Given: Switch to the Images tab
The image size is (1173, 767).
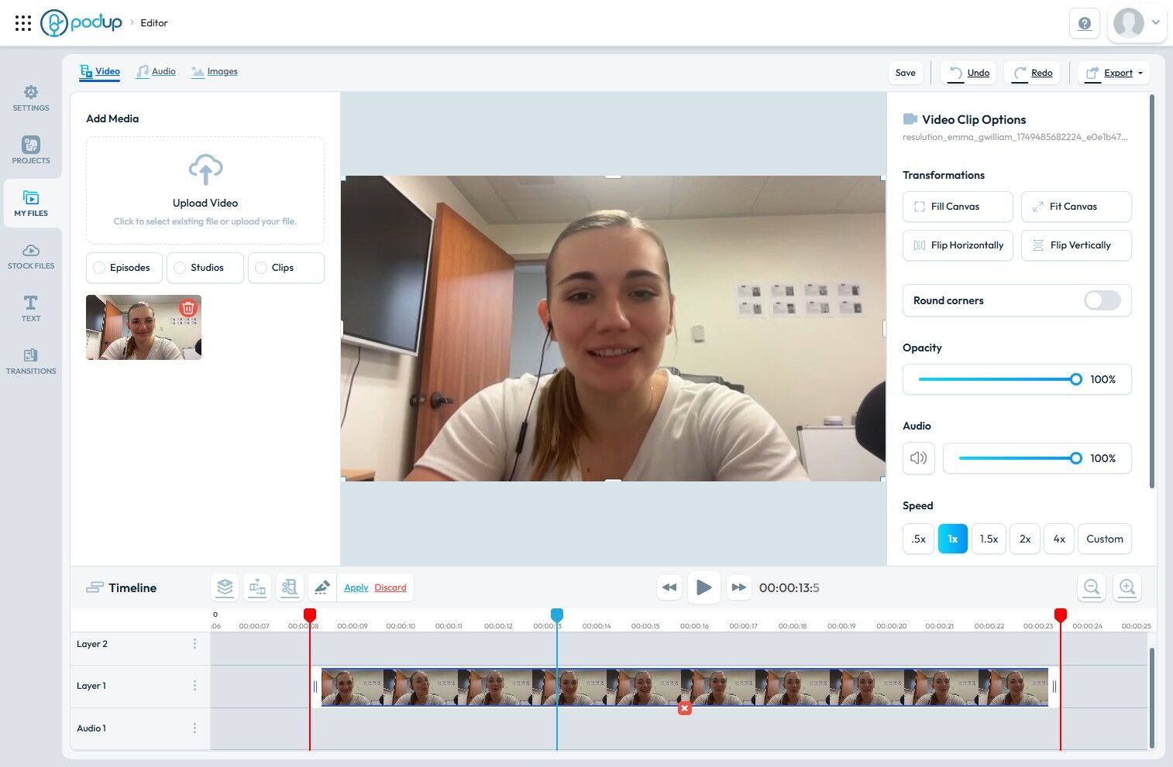Looking at the screenshot, I should (x=215, y=71).
